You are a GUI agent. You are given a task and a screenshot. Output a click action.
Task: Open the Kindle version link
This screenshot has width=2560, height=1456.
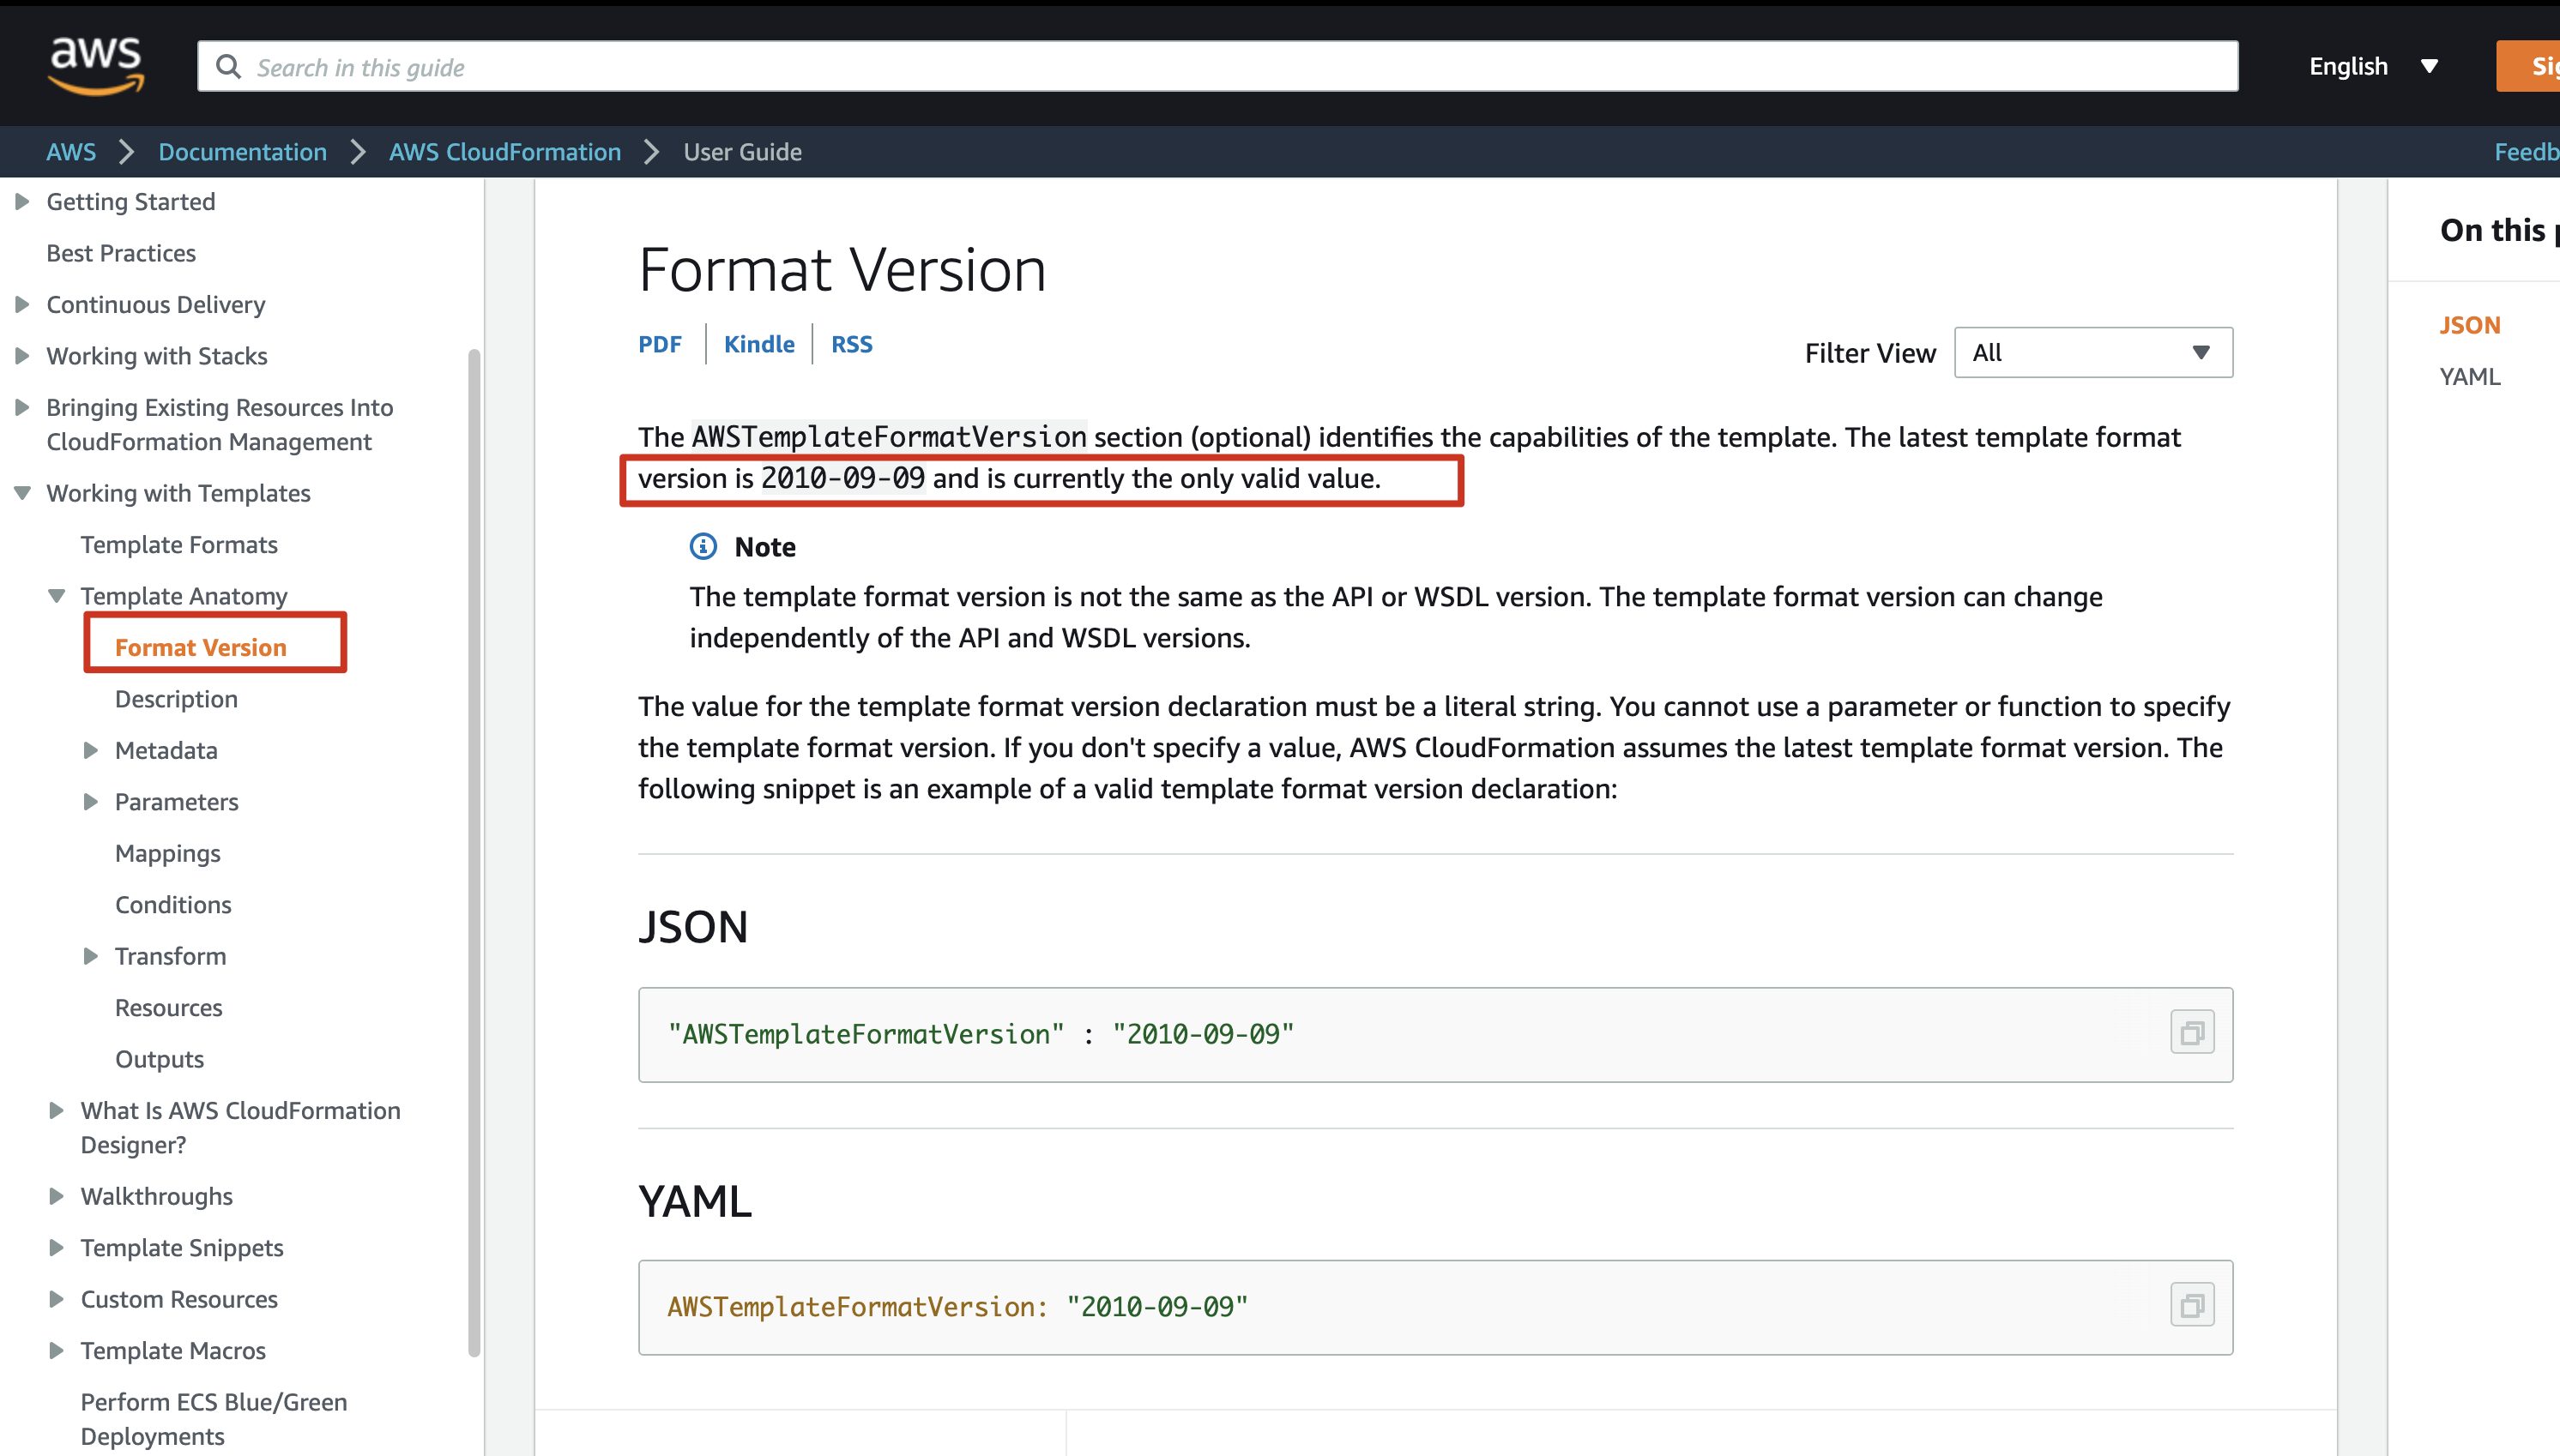(758, 344)
